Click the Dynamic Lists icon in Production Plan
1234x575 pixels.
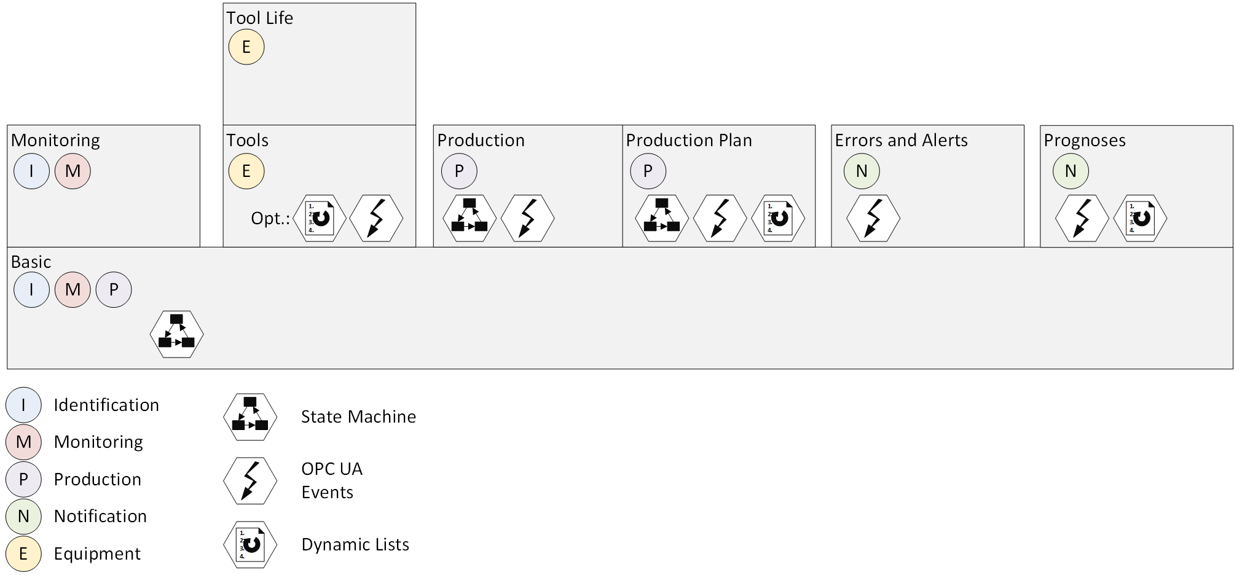(778, 218)
